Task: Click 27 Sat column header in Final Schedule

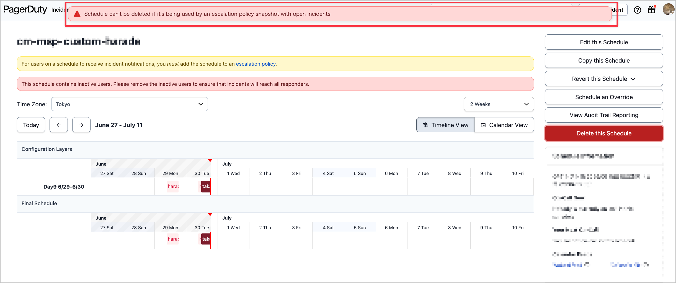Action: (x=107, y=228)
